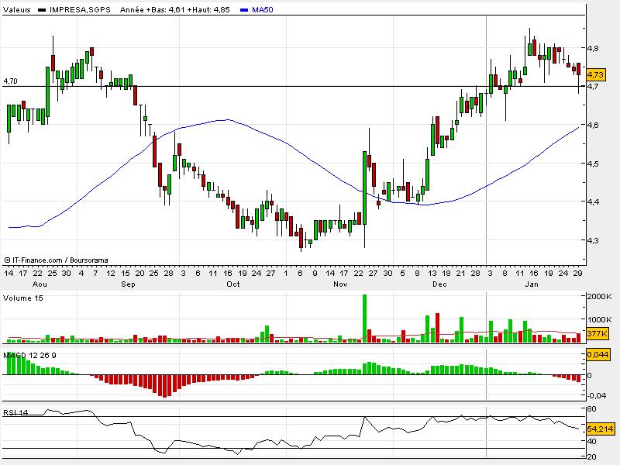Click the 4,8 price axis label
Viewport: 620px width, 465px height.
click(x=593, y=48)
